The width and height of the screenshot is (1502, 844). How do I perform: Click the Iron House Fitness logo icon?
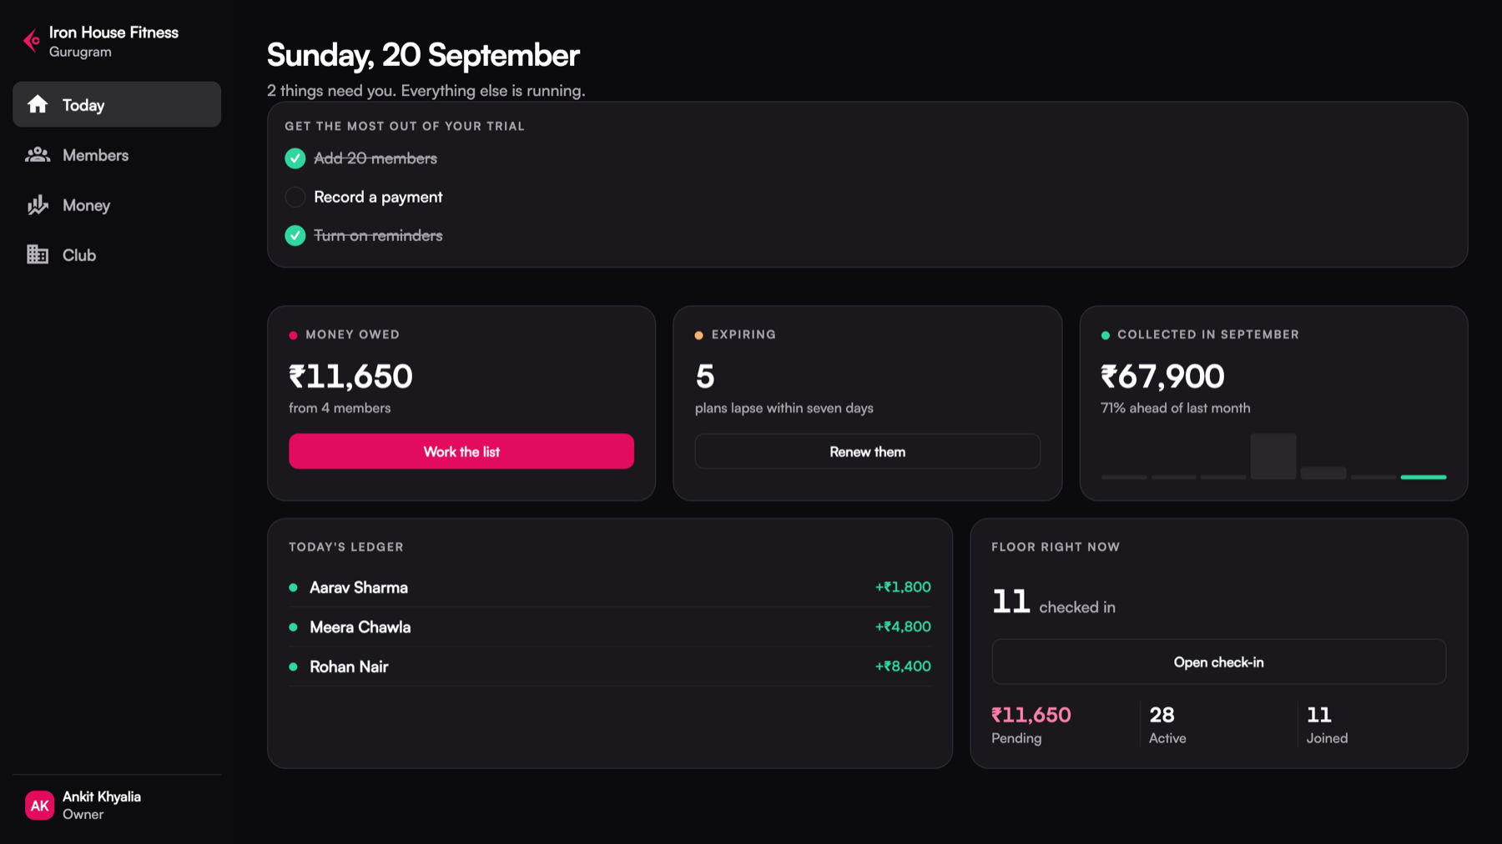click(32, 41)
